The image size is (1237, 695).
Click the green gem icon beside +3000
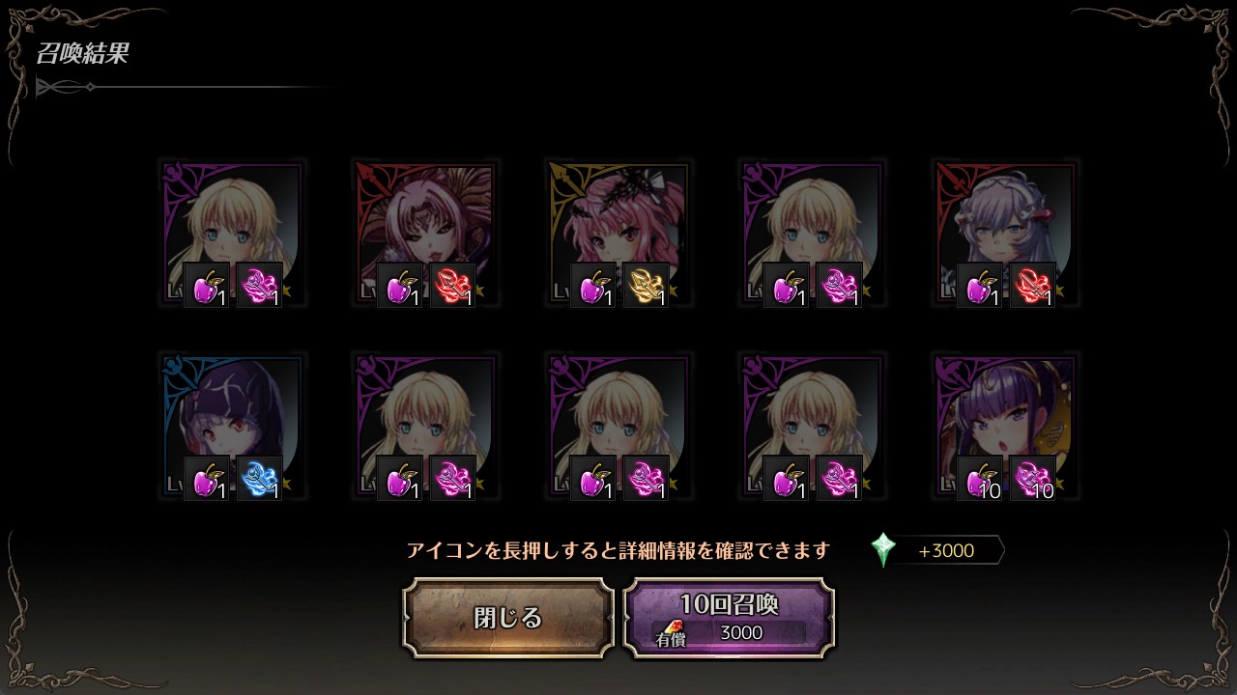[x=883, y=550]
